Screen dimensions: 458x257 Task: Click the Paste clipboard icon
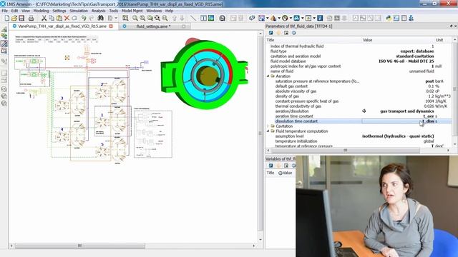[59, 18]
